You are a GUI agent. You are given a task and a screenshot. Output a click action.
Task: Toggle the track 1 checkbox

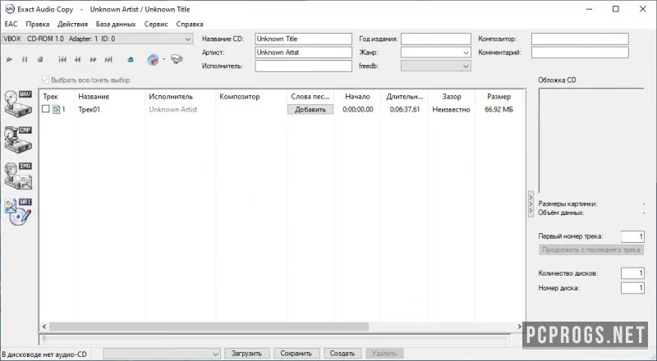[46, 109]
